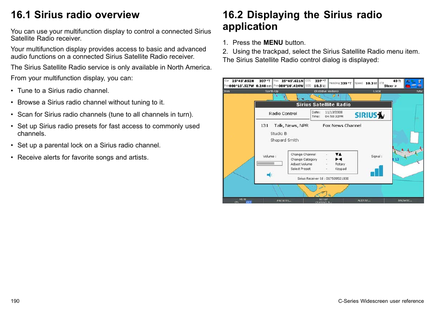
Task: Click the 16.2 Displaying the Sirius radio heading
Action: (x=302, y=21)
